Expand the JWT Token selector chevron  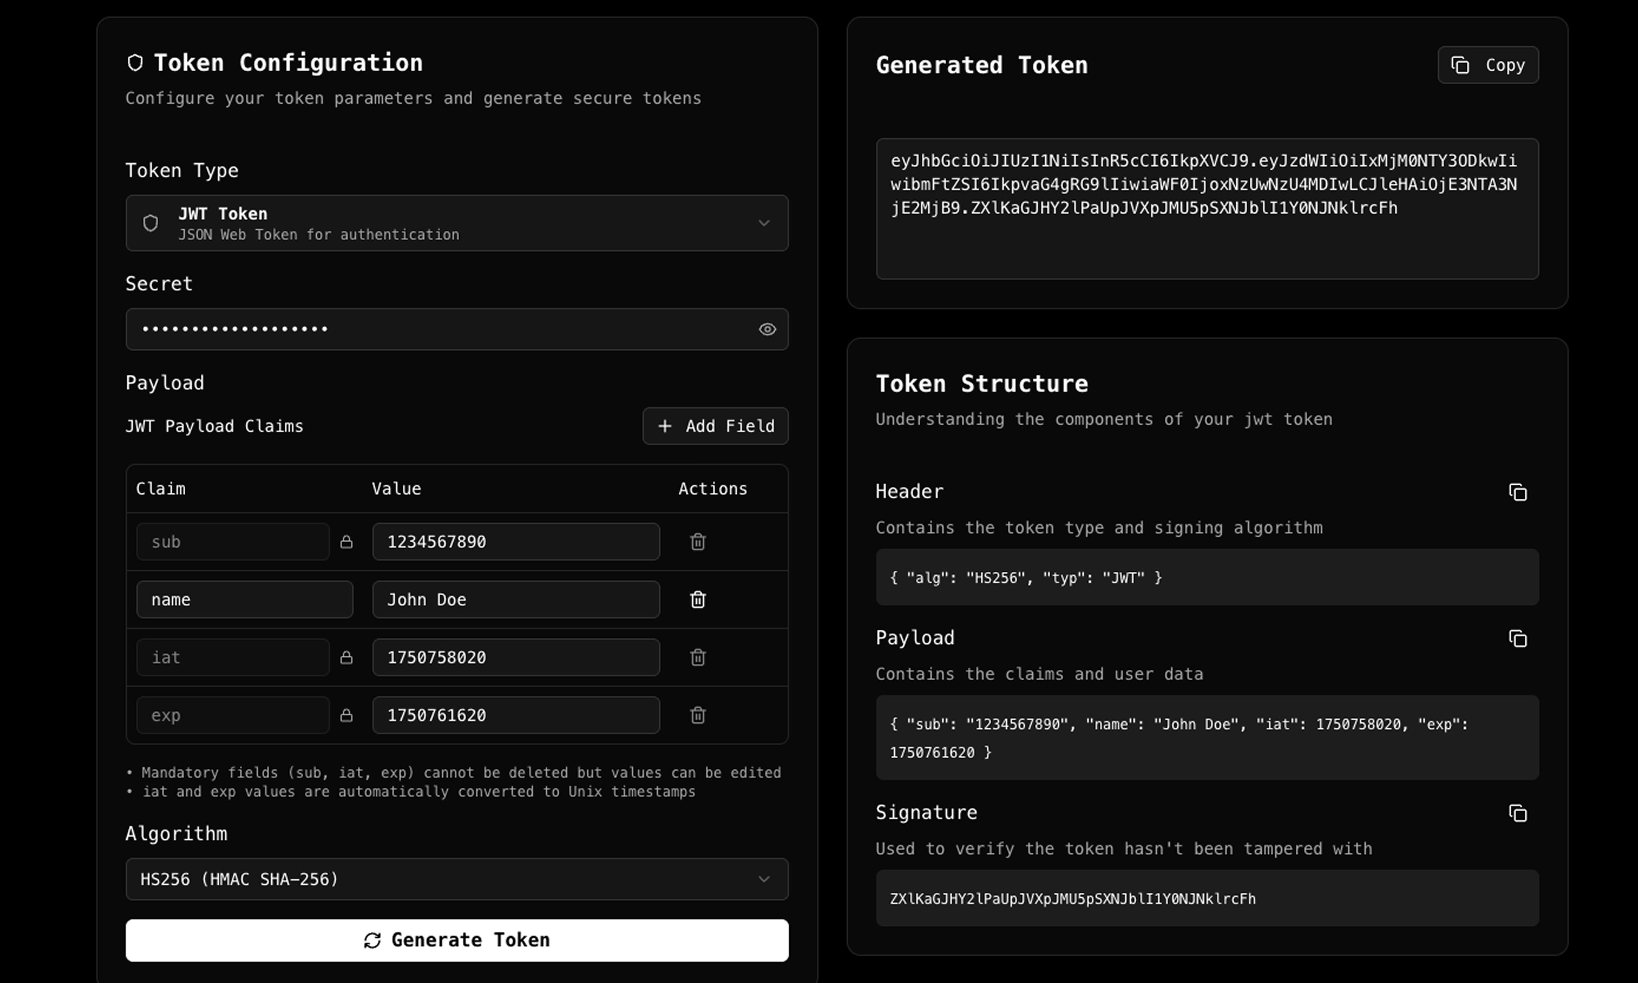[x=765, y=223]
